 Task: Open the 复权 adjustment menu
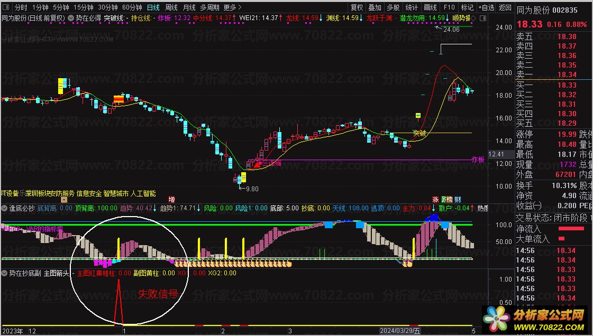357,7
